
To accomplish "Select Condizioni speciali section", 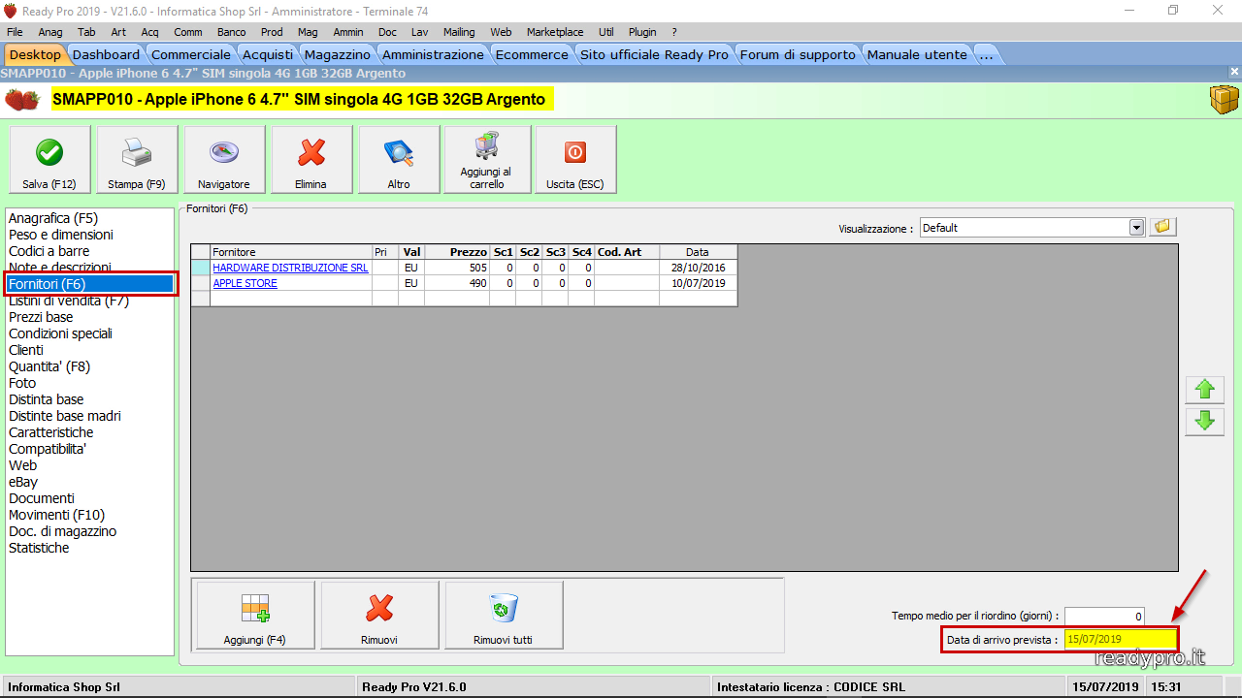I will click(x=60, y=333).
